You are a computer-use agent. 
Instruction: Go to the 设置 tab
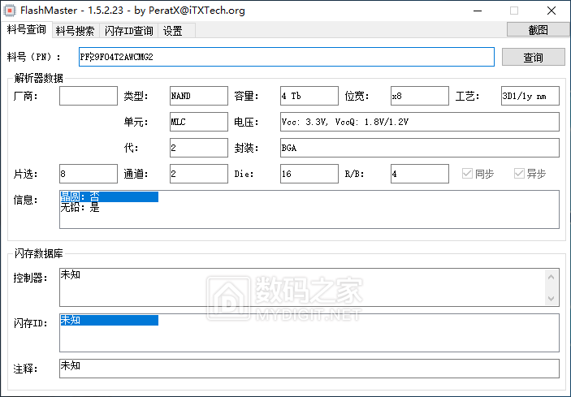(x=172, y=31)
